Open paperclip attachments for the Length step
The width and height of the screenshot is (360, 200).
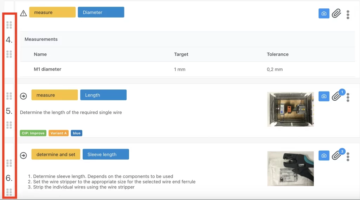pos(336,96)
